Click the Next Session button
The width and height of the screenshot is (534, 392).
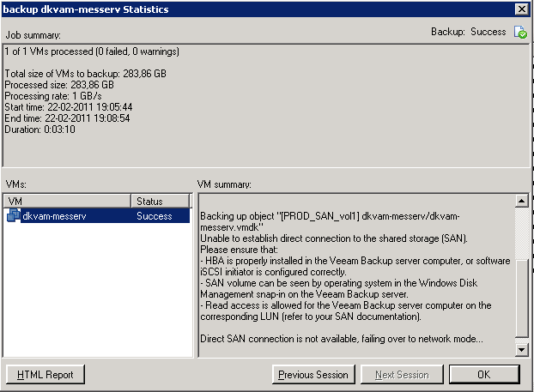402,375
